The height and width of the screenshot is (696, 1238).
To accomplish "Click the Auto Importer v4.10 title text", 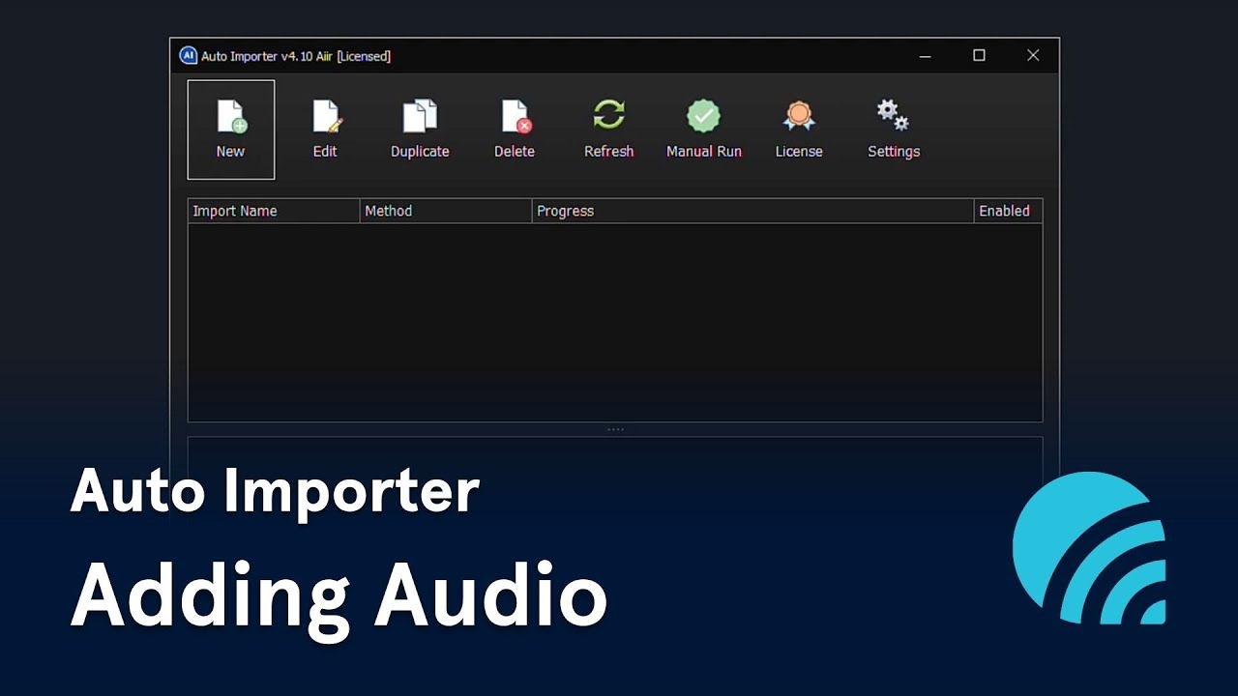I will point(296,56).
